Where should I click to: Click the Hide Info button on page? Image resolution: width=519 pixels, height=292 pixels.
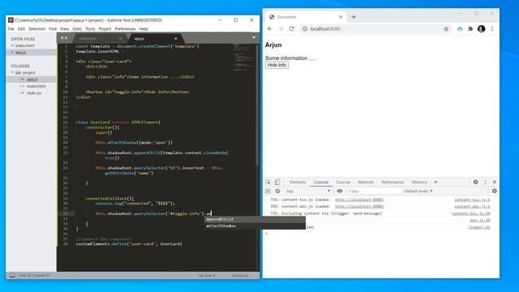[x=277, y=65]
